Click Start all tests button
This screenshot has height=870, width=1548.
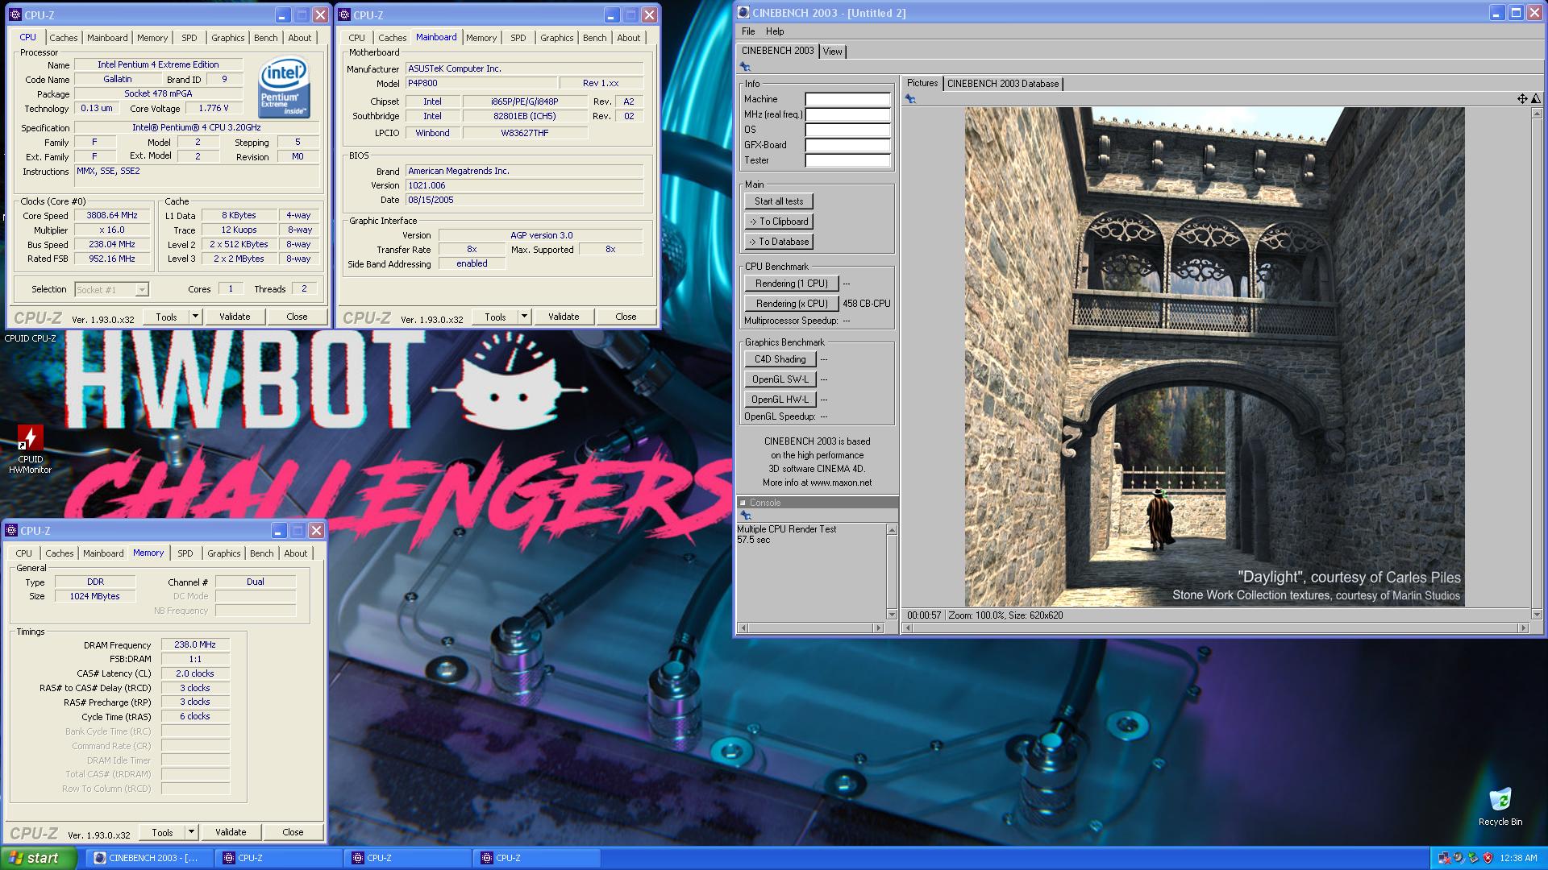[779, 201]
